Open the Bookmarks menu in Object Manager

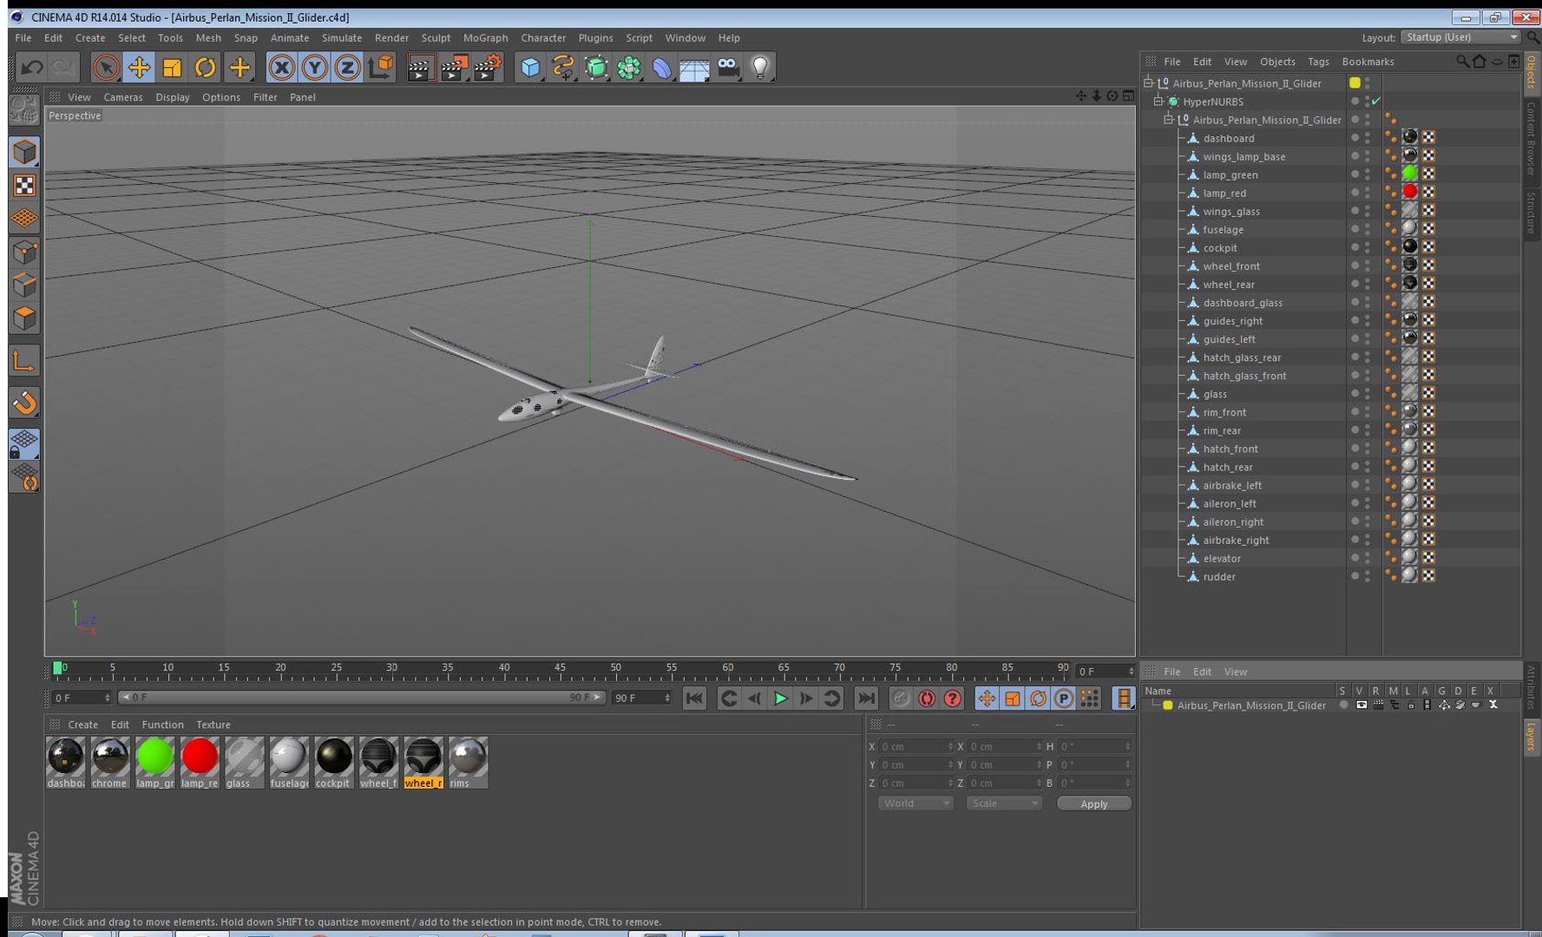(1368, 62)
